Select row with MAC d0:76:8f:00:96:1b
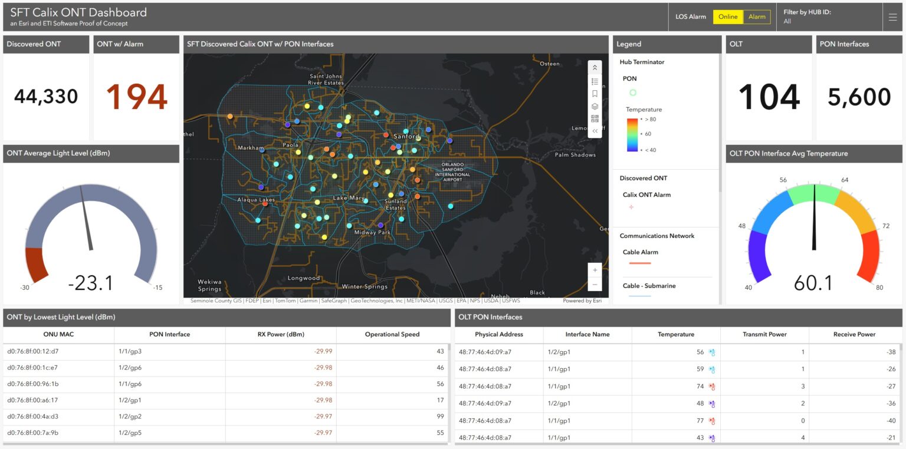The width and height of the screenshot is (906, 449). (x=226, y=384)
